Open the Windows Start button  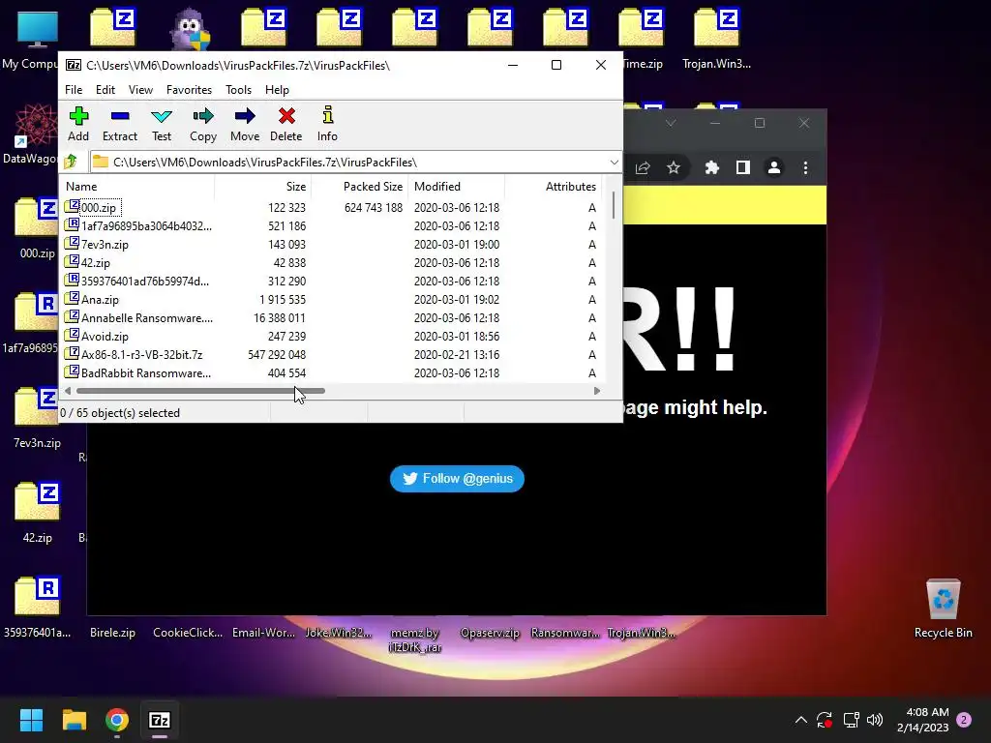click(x=31, y=720)
